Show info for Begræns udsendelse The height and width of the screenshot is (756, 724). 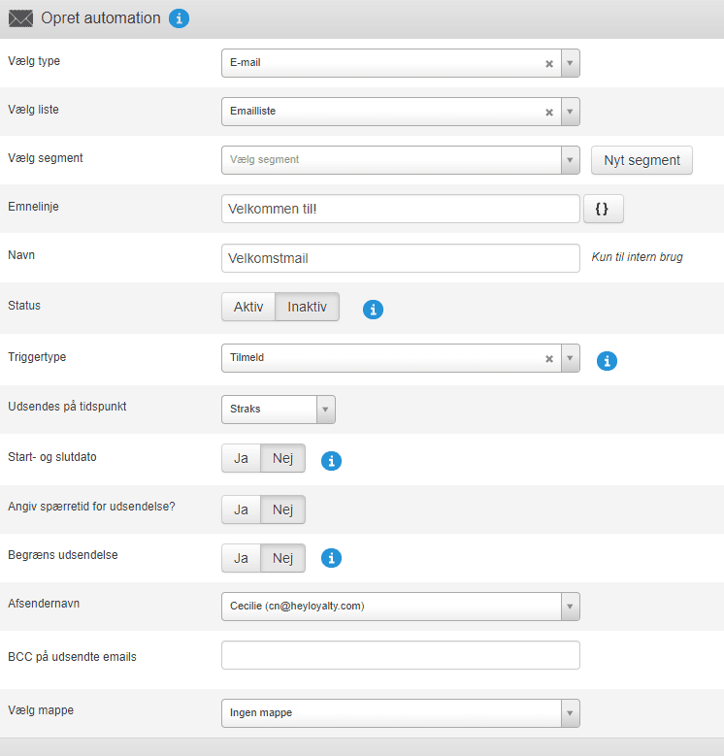(x=331, y=558)
